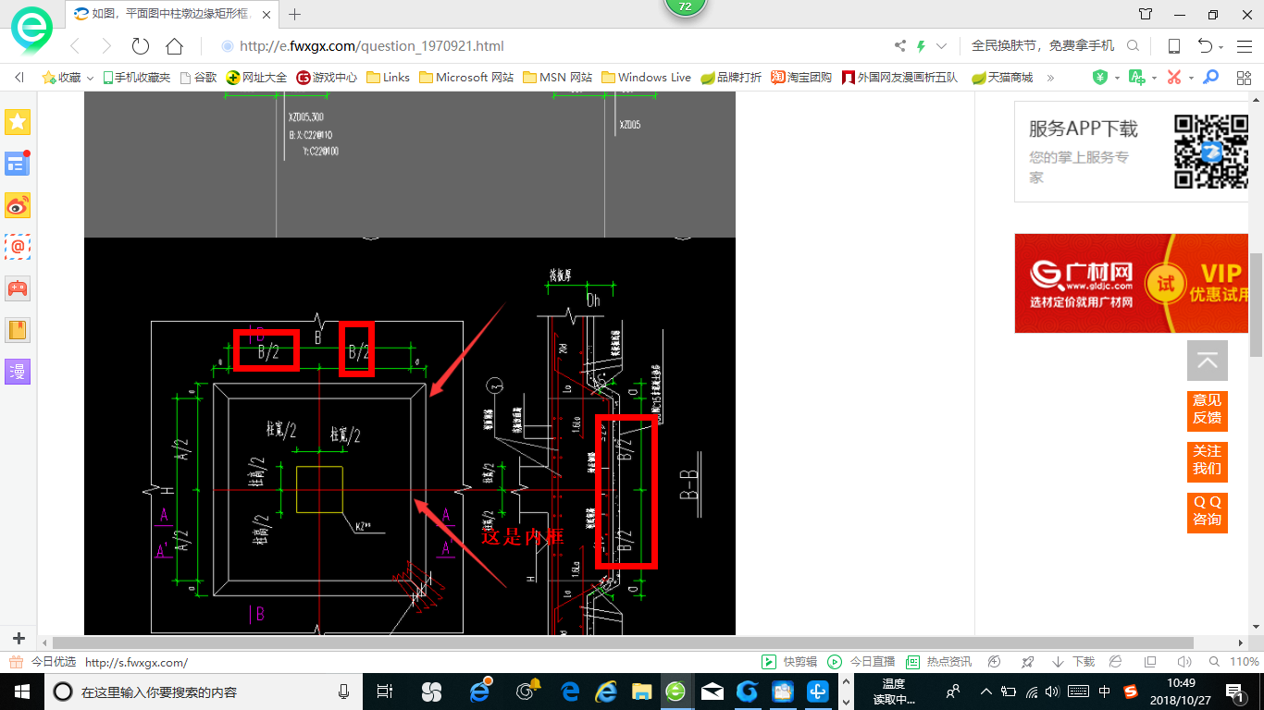The height and width of the screenshot is (710, 1264).
Task: Expand the screenshot tool dropdown arrow
Action: coord(1191,79)
